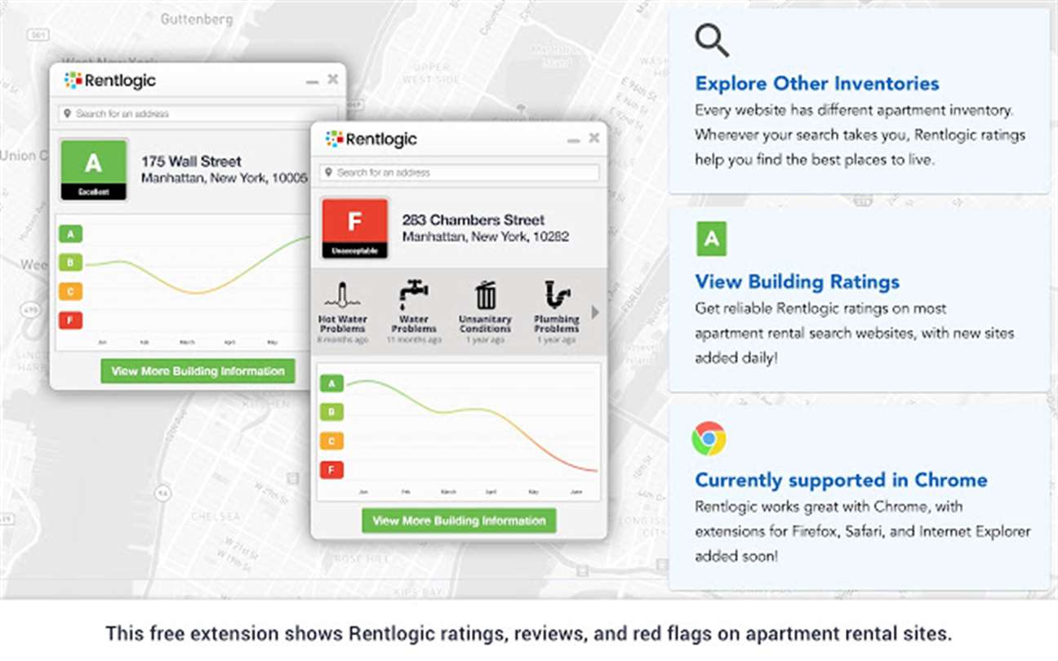The width and height of the screenshot is (1058, 661).
Task: Click the address search field in the 283 Chambers Street window
Action: (460, 173)
